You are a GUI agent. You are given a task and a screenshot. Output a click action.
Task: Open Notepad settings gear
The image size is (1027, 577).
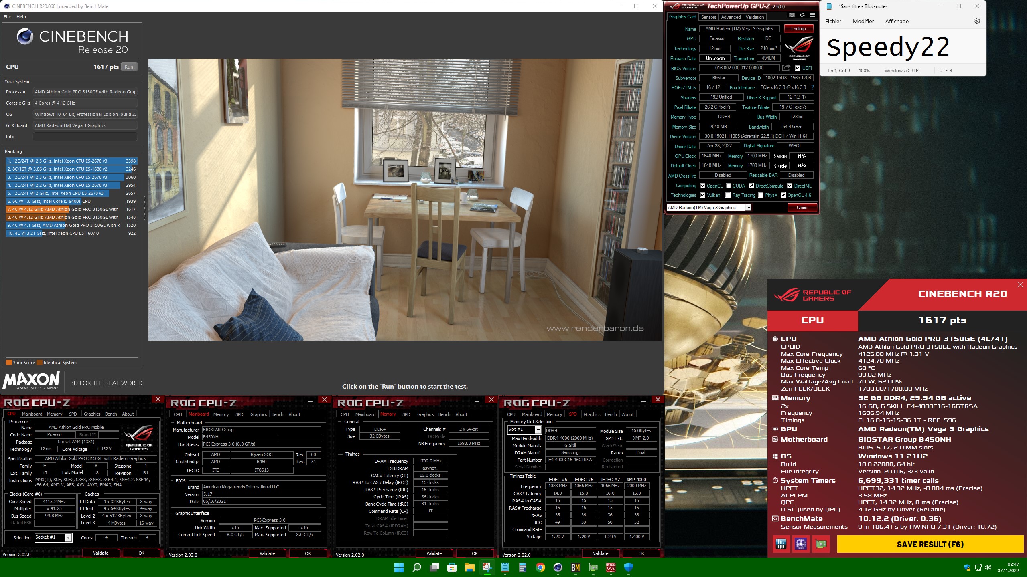click(977, 21)
